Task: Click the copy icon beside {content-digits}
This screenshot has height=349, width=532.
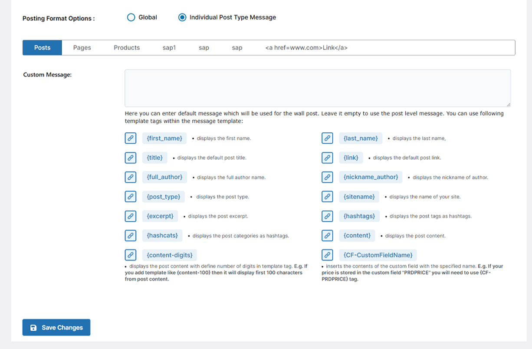Action: point(130,255)
